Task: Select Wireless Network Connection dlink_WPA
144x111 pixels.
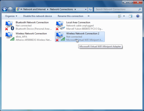Action: click(28, 37)
